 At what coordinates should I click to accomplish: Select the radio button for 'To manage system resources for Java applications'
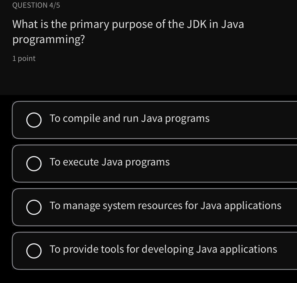pyautogui.click(x=34, y=207)
